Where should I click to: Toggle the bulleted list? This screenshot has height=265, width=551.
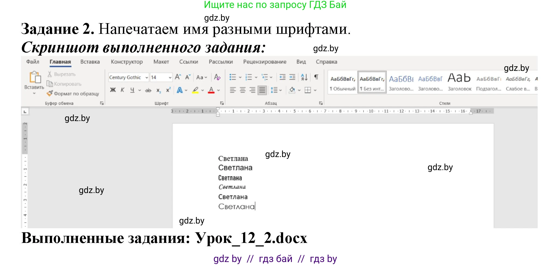tap(233, 77)
